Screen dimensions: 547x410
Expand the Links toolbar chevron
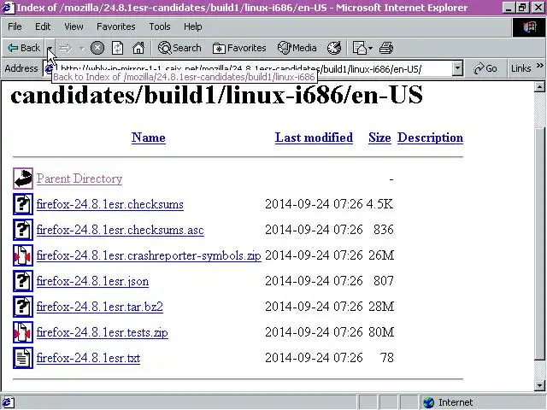[540, 66]
